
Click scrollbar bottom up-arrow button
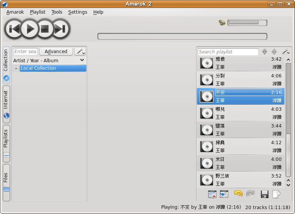point(288,181)
